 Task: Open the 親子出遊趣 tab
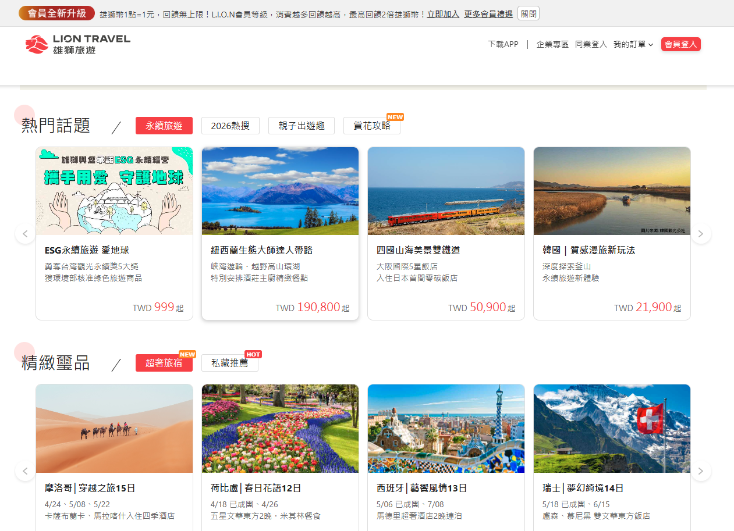coord(301,126)
